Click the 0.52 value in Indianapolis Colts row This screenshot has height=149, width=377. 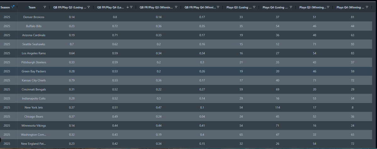114,99
